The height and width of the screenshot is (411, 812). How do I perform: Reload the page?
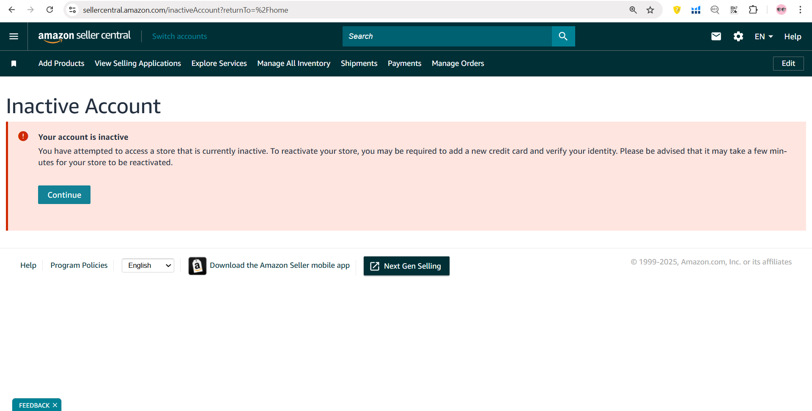tap(49, 10)
